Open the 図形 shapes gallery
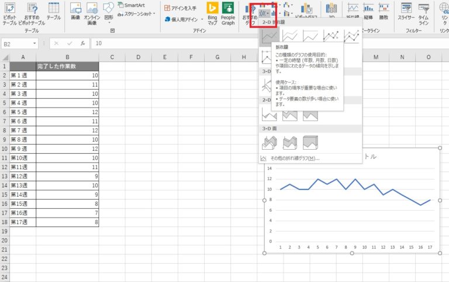The height and width of the screenshot is (282, 449). coord(109,13)
